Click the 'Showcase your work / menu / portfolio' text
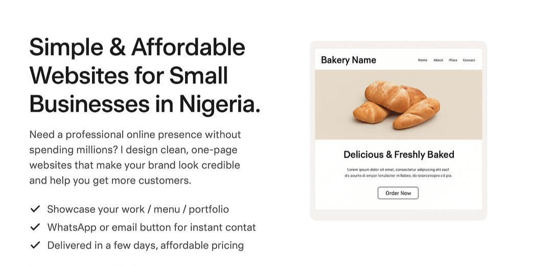 138,209
